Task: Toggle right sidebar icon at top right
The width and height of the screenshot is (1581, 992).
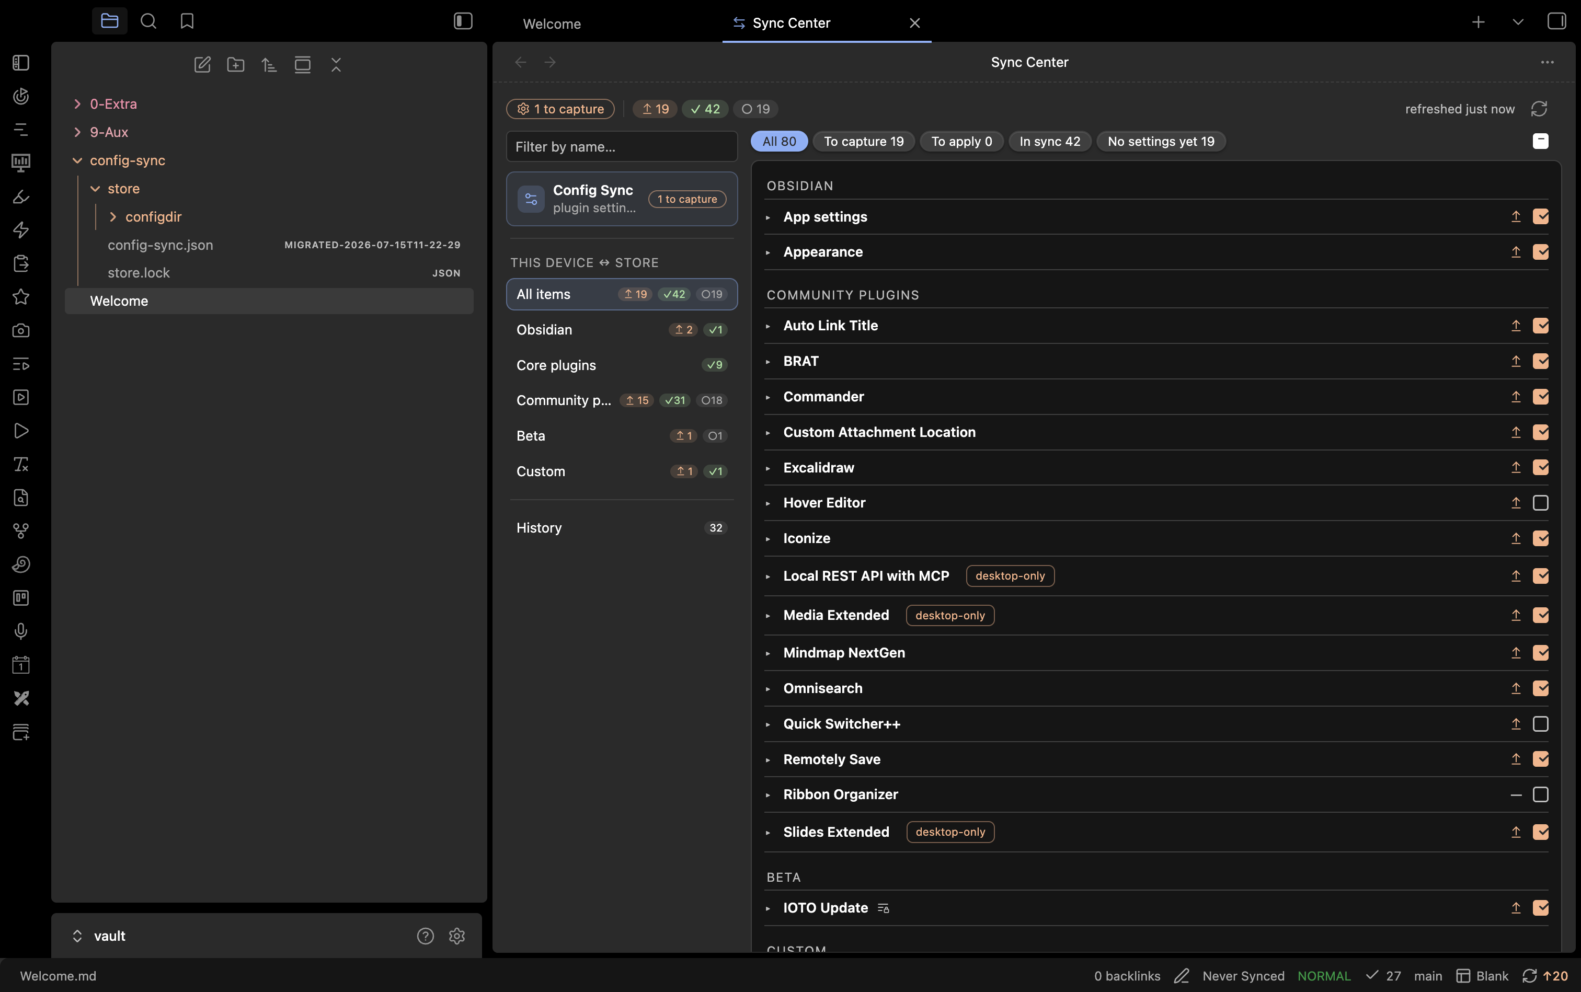Action: point(1556,21)
